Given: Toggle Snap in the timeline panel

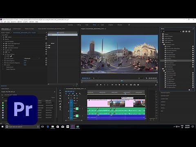Looking at the screenshot, I should pyautogui.click(x=69, y=94).
